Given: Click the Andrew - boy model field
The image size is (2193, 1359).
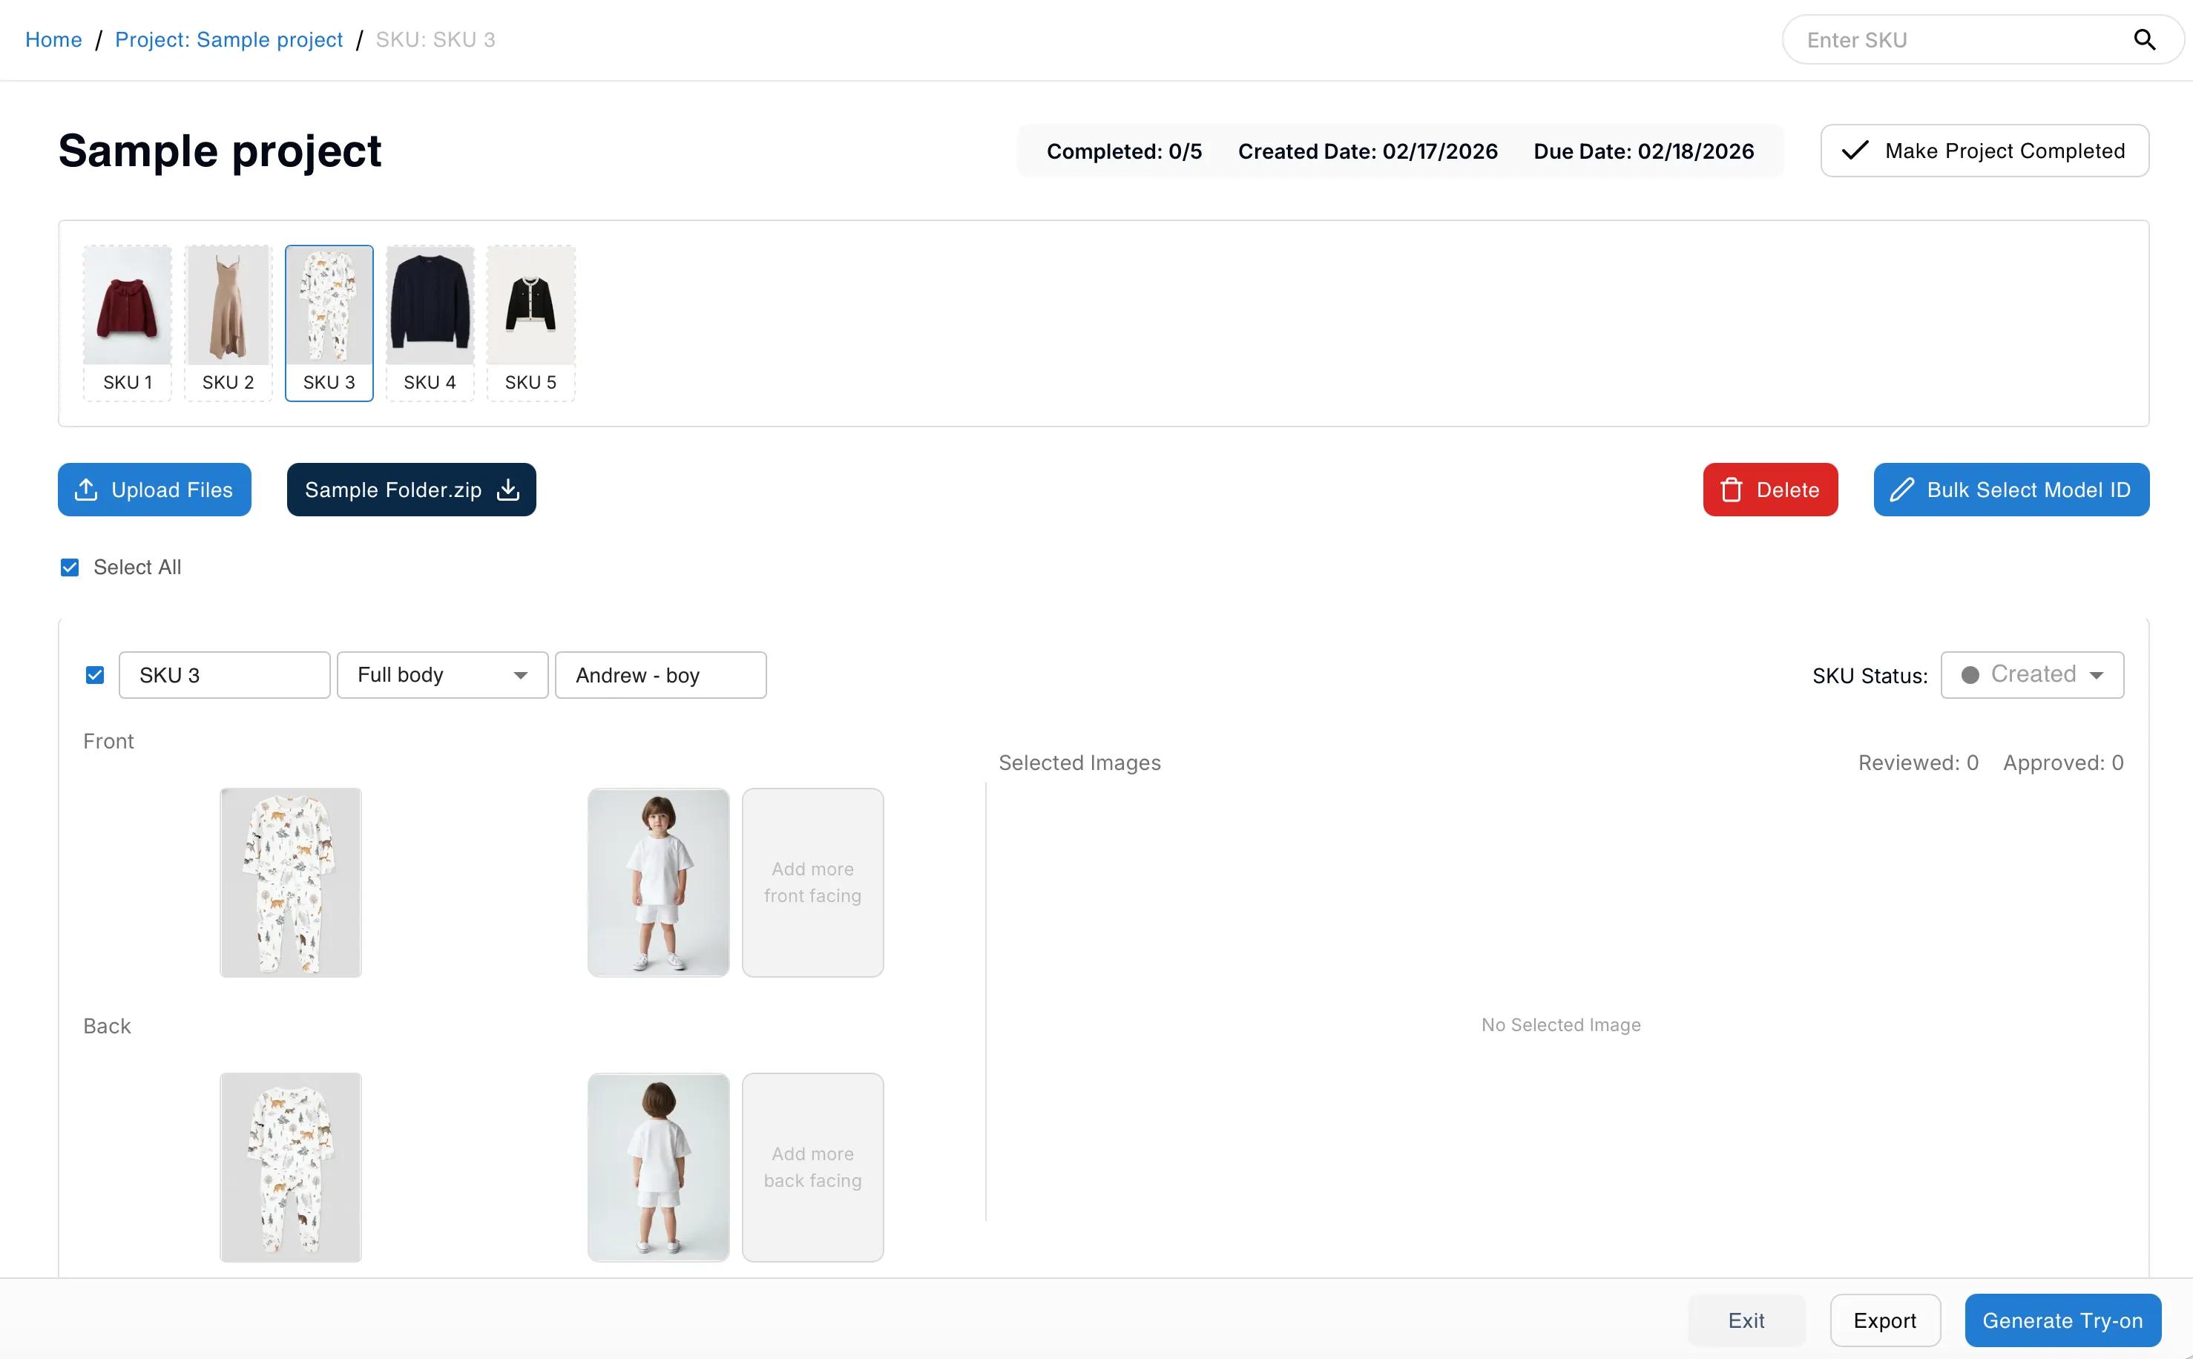Looking at the screenshot, I should click(x=660, y=675).
